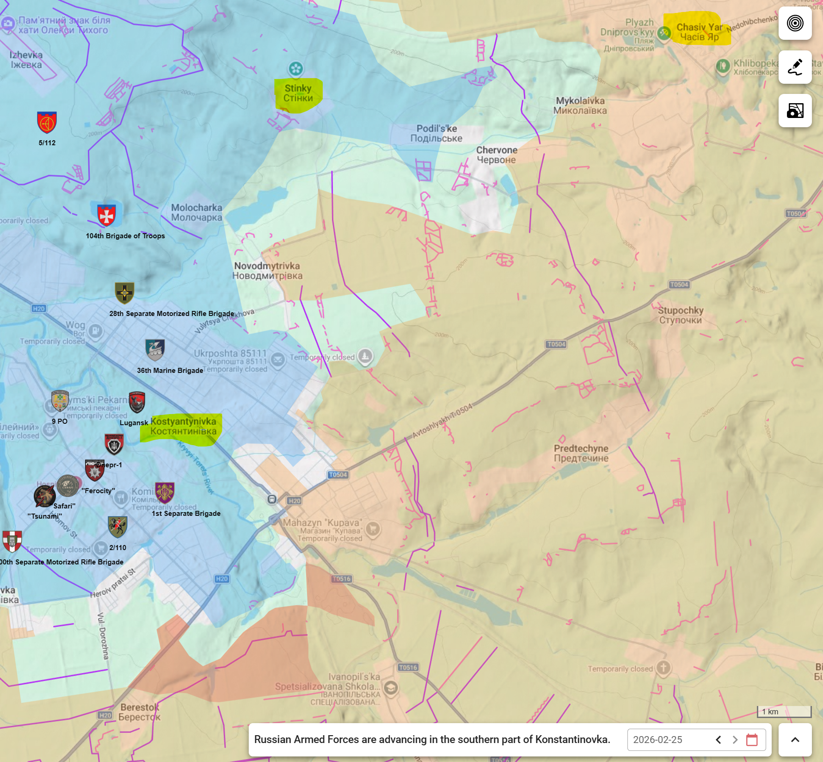
Task: Select the Kostyantynivka city label
Action: (x=184, y=426)
